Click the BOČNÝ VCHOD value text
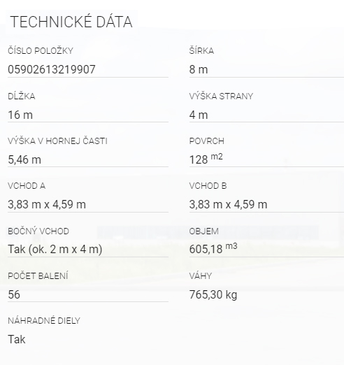The width and height of the screenshot is (344, 365). (x=55, y=249)
